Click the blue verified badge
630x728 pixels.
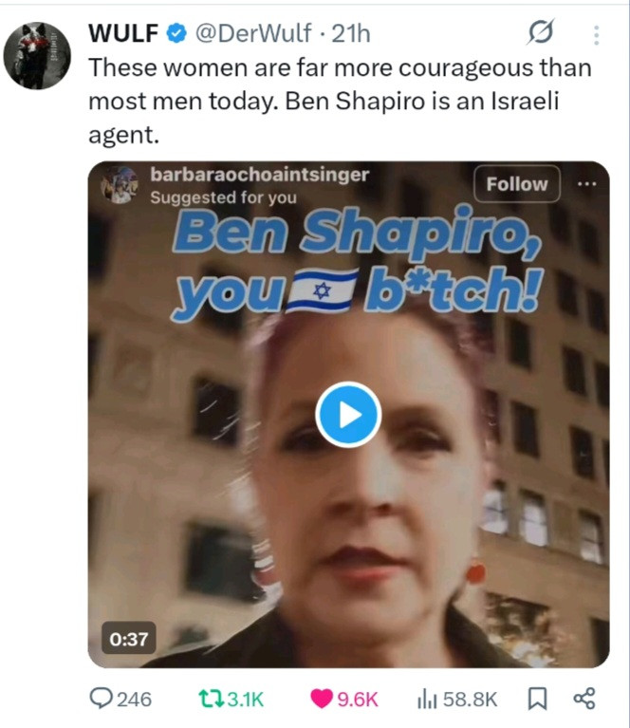coord(176,33)
